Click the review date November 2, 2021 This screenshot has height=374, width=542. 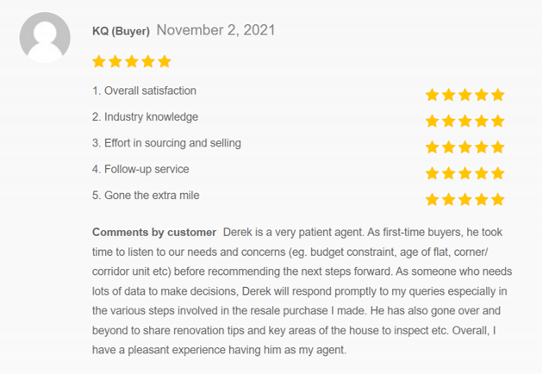pos(215,30)
